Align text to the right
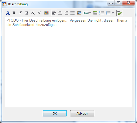The height and width of the screenshot is (123, 137). pyautogui.click(x=66, y=13)
